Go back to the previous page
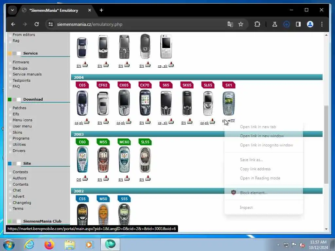 tap(13, 24)
